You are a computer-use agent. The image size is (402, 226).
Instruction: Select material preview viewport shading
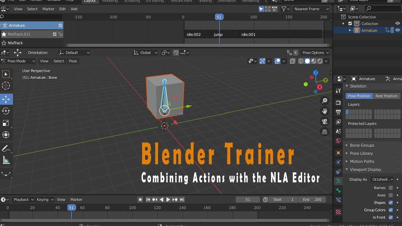click(x=314, y=61)
